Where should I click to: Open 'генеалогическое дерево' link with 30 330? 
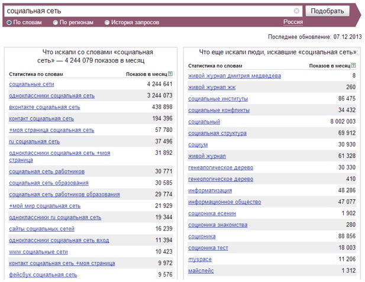(x=221, y=167)
